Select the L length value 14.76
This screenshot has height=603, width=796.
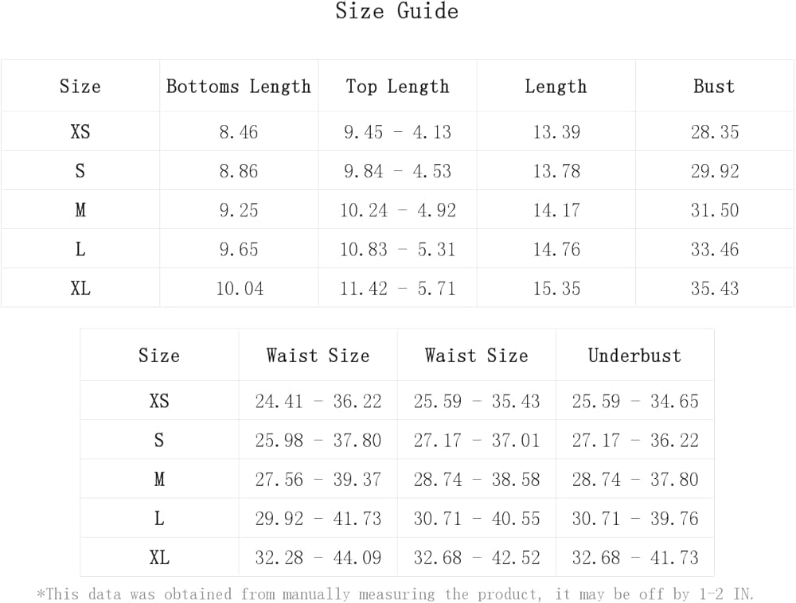pyautogui.click(x=556, y=250)
